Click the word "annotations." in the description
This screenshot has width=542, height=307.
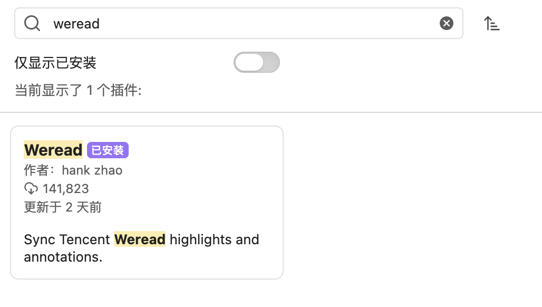(x=63, y=257)
